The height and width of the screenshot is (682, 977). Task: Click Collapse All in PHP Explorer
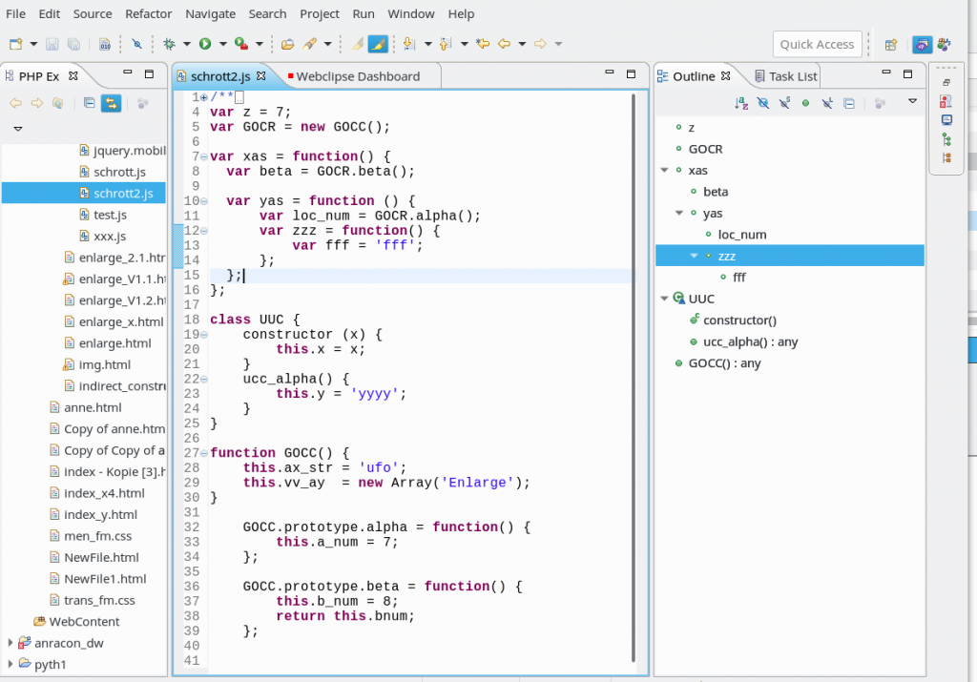pos(89,103)
